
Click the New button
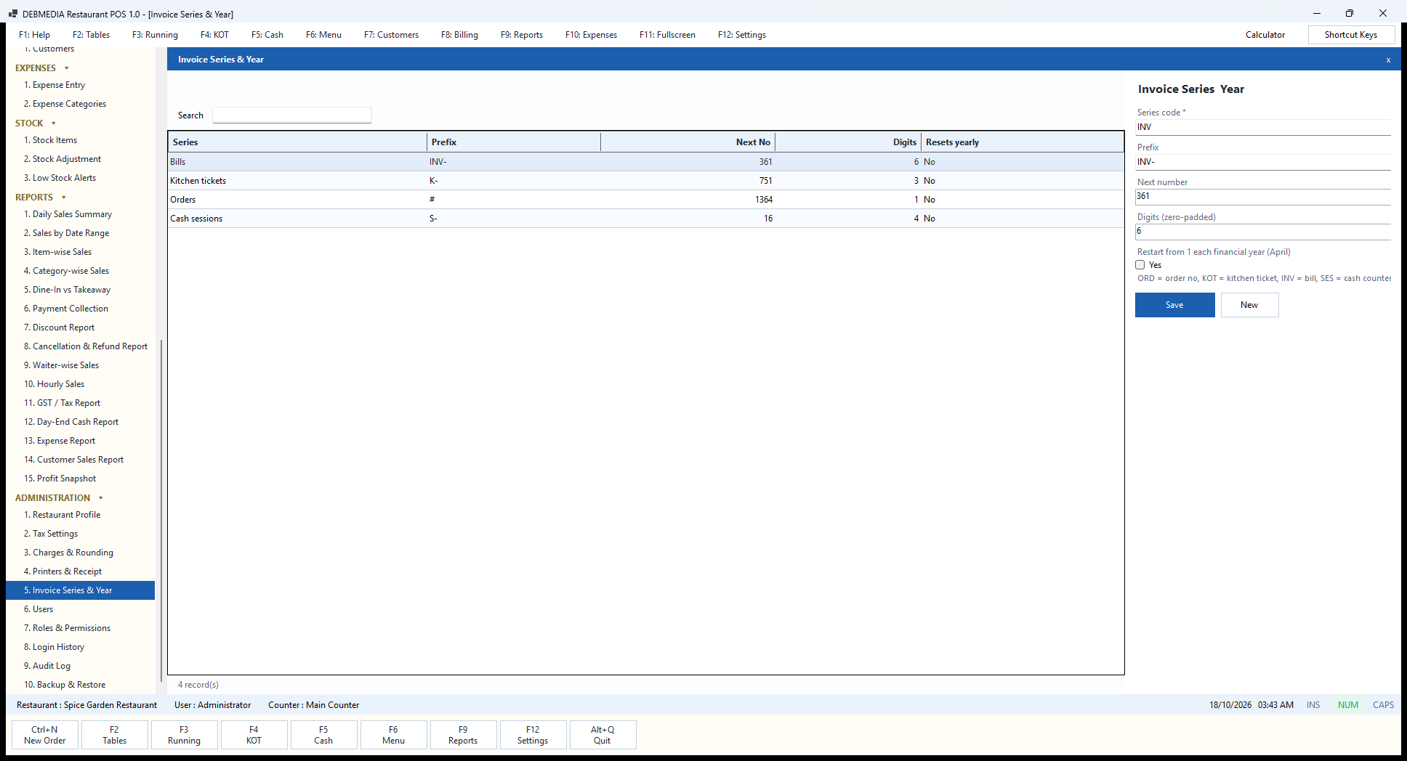pyautogui.click(x=1249, y=305)
